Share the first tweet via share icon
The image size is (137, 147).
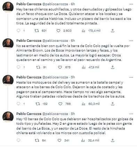point(113,31)
